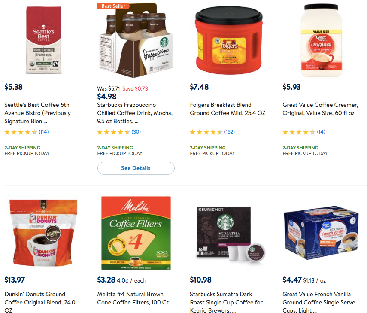
Task: Click the 14 reviews on coffee creamer
Action: 304,132
